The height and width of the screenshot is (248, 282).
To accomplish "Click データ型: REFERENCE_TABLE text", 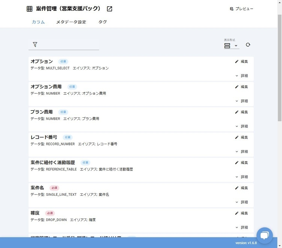I will coord(54,169).
